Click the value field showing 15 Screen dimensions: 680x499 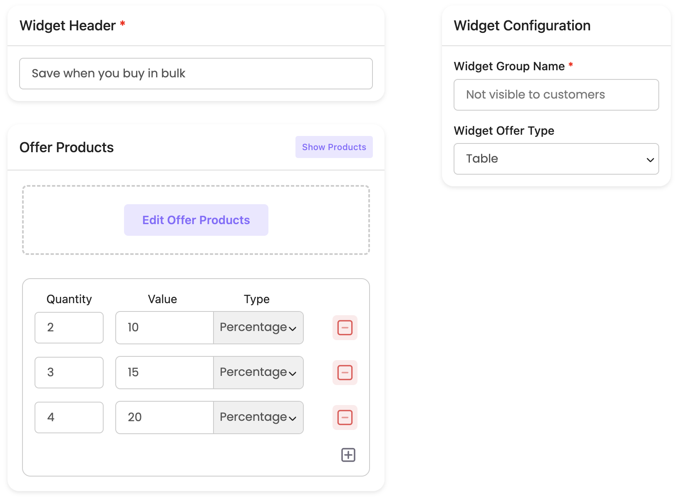coord(164,373)
